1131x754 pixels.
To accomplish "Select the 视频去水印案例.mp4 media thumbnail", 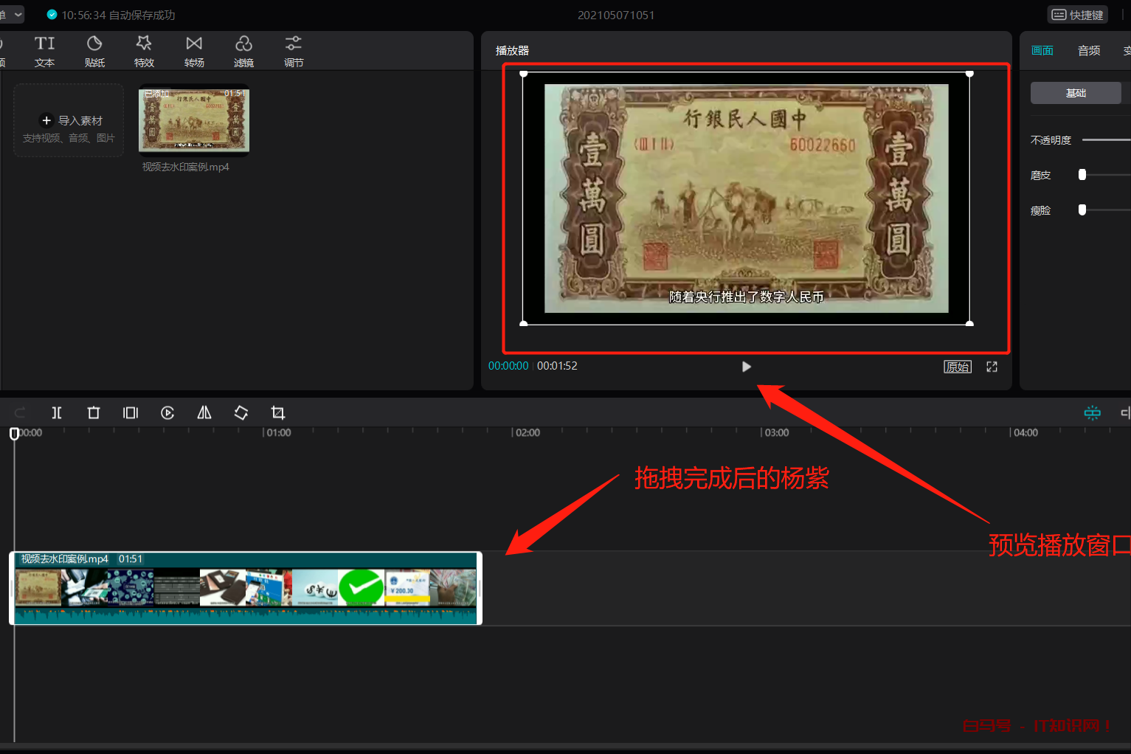I will point(194,120).
